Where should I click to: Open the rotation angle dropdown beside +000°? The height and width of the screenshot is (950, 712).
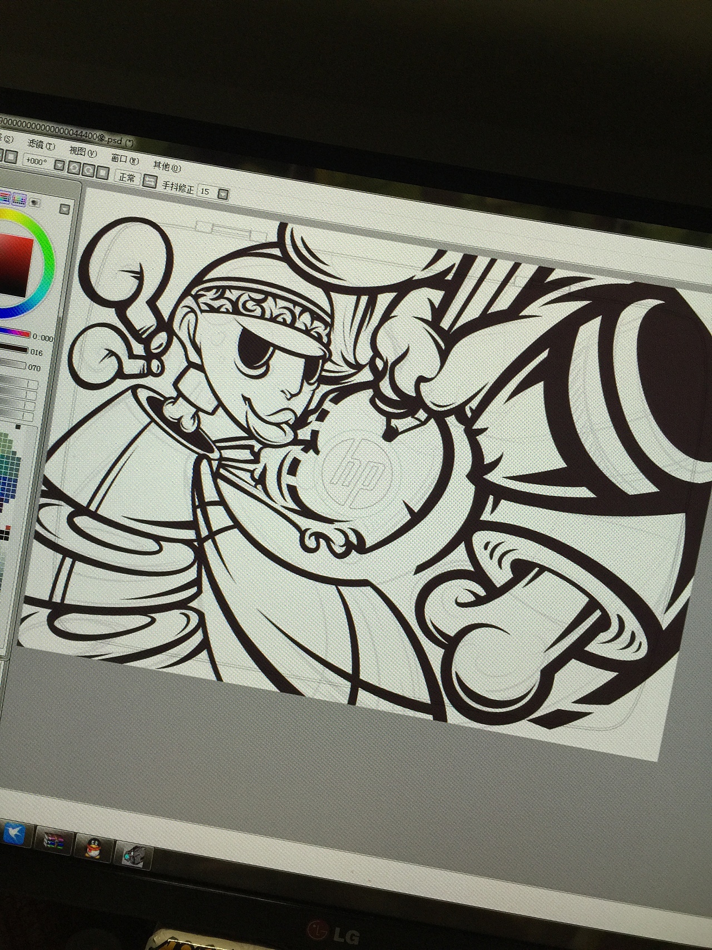[x=60, y=165]
